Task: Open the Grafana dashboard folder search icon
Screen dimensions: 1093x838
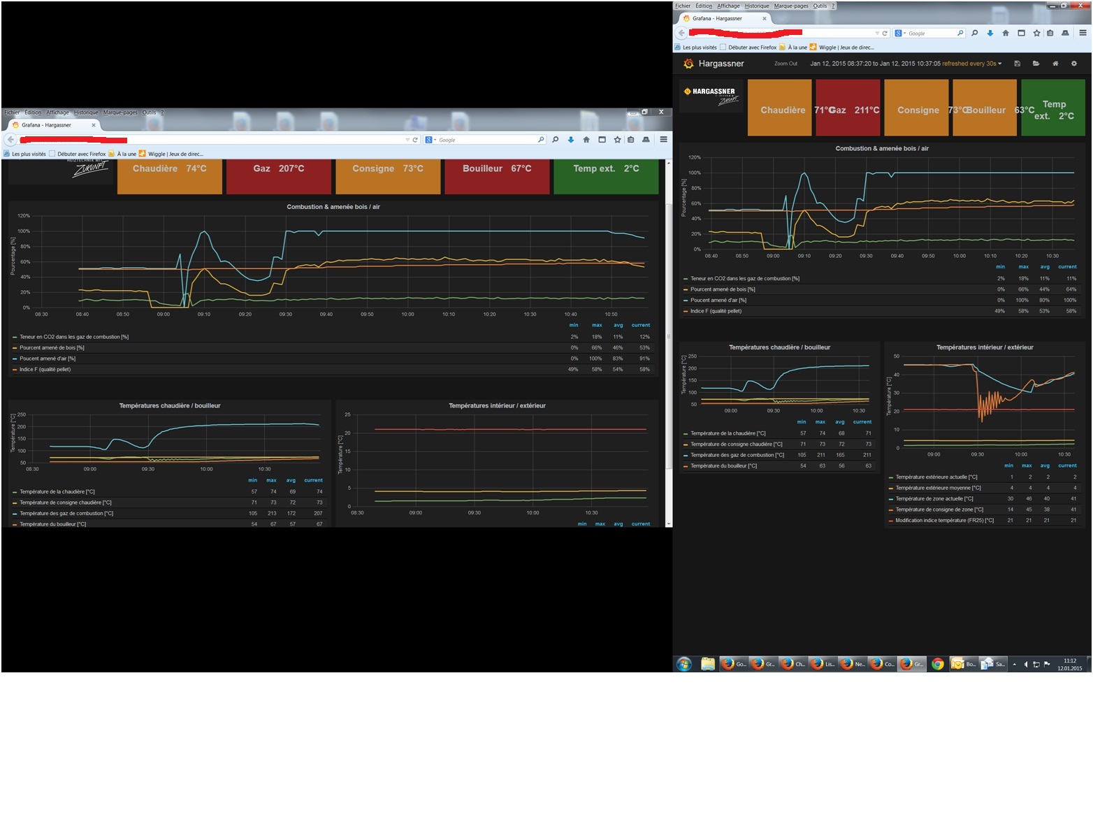Action: [x=1036, y=64]
